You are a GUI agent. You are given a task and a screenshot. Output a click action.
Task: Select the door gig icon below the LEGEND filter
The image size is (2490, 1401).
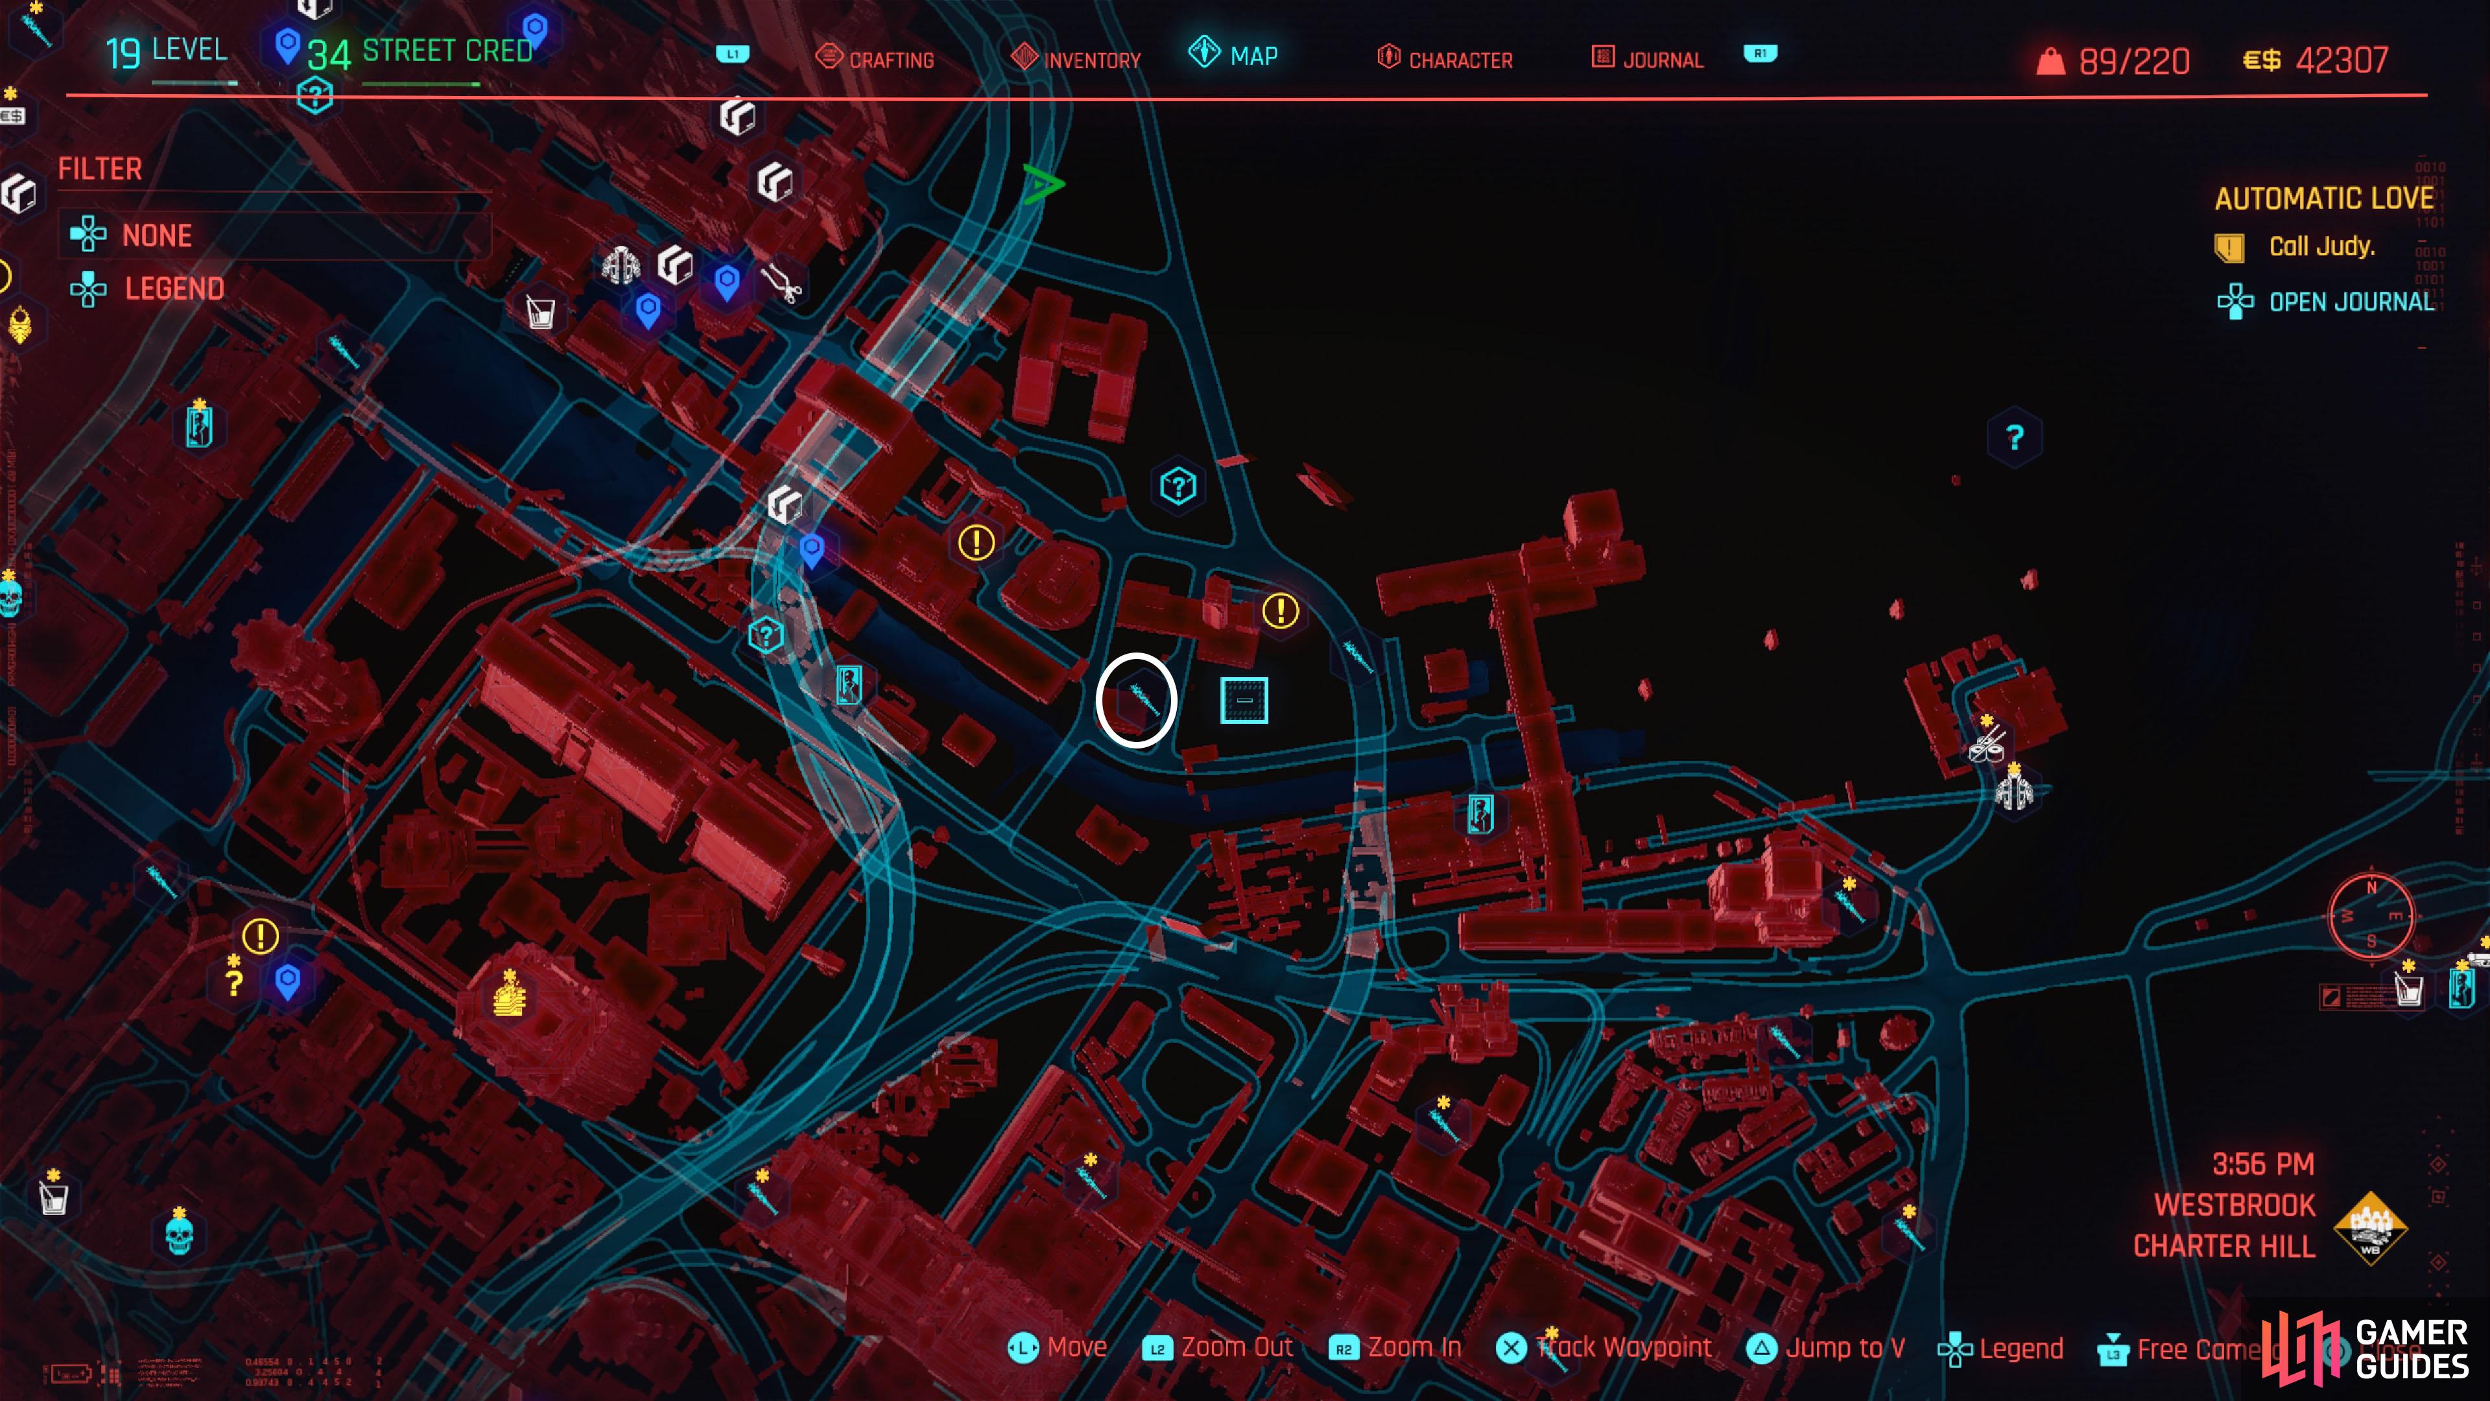click(x=199, y=426)
